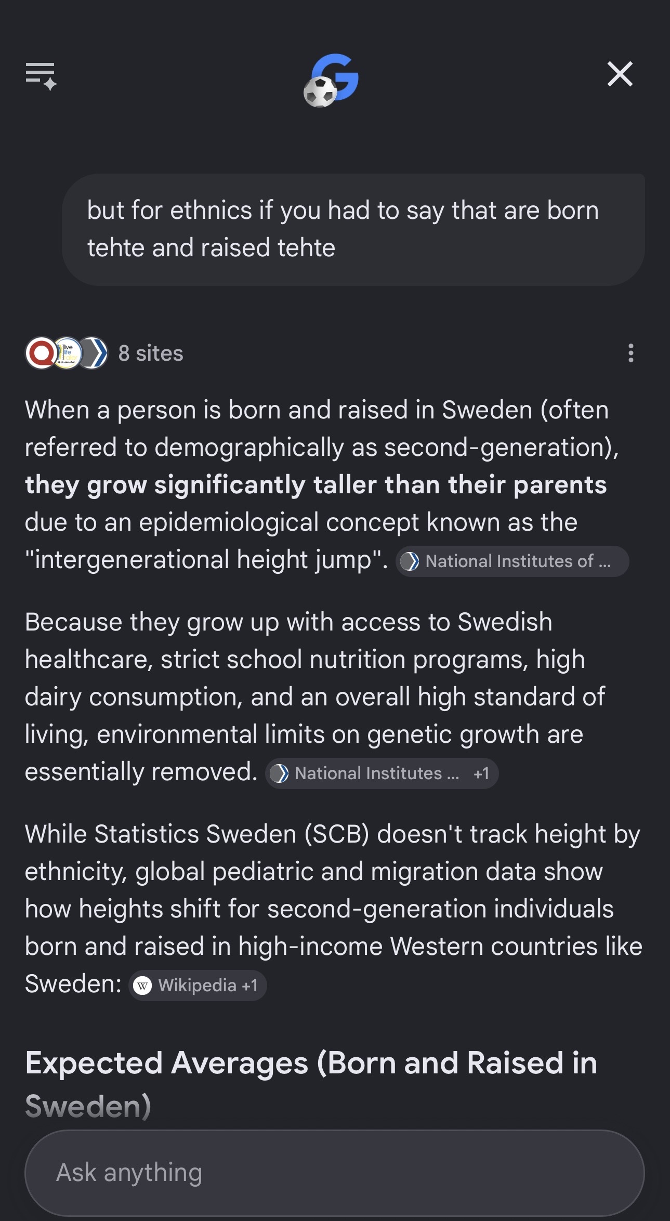
Task: Expand the +1 next to Wikipedia
Action: click(250, 986)
